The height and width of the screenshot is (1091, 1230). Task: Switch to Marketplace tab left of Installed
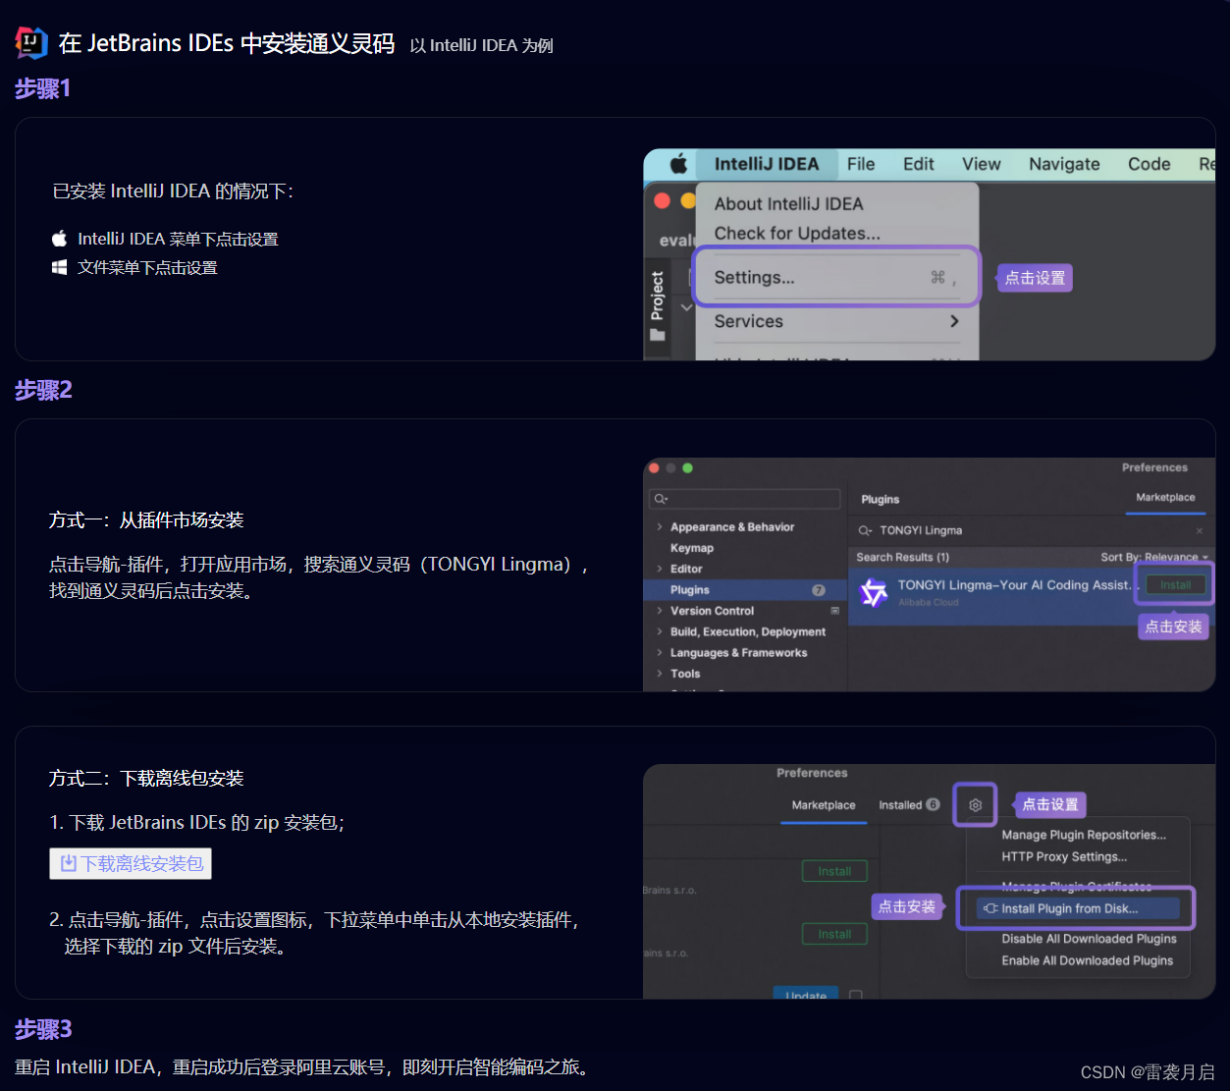824,805
